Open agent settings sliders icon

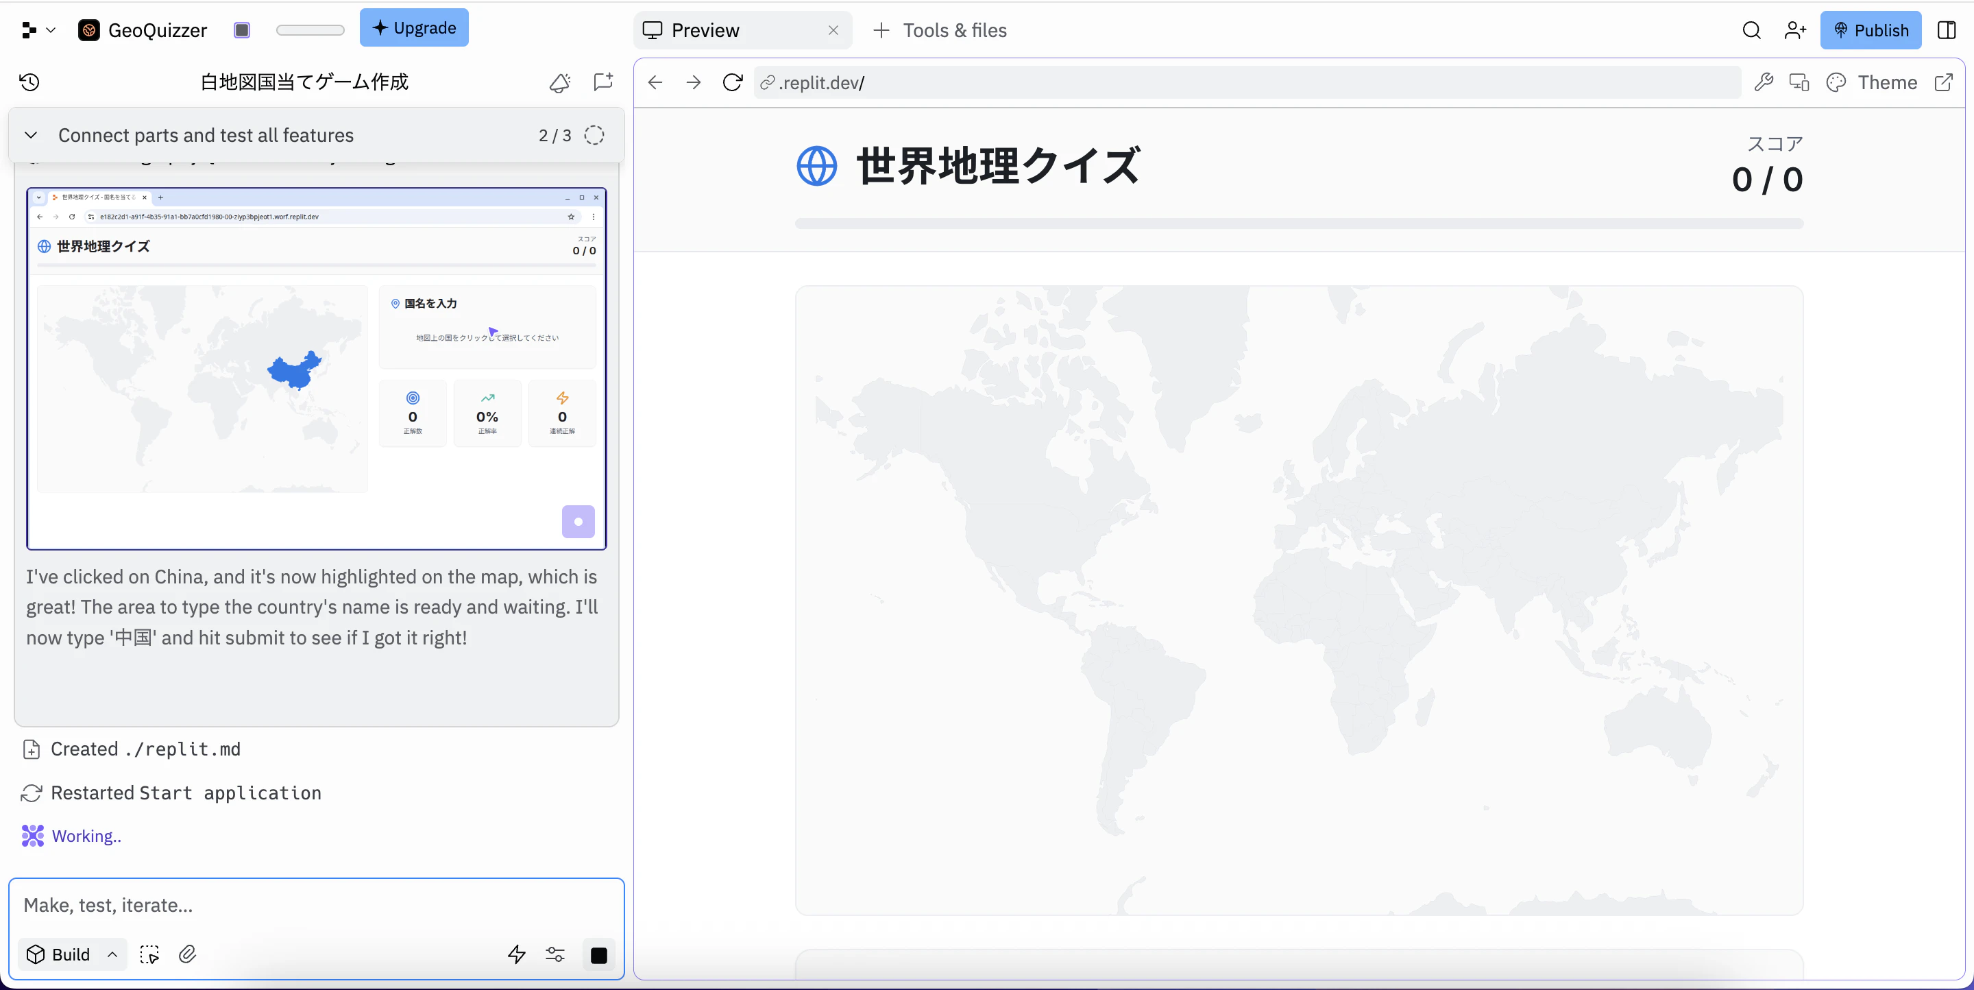point(555,954)
